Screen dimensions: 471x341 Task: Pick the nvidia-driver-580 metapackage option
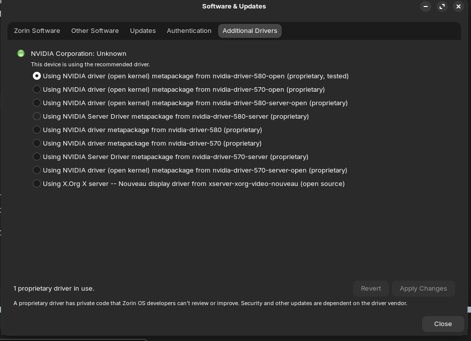tap(37, 130)
